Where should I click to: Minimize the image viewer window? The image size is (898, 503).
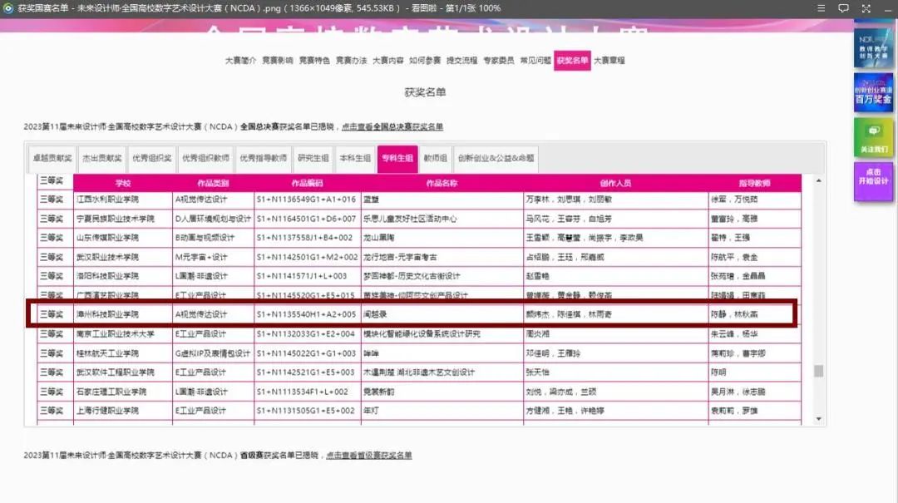888,9
